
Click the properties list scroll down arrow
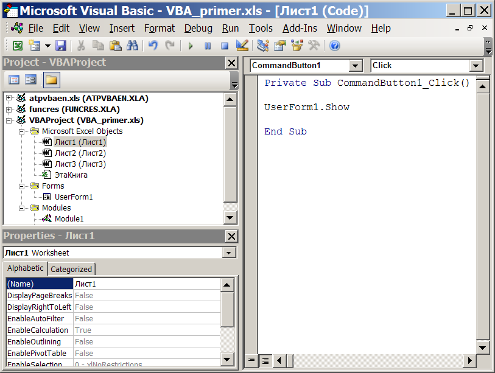(227, 359)
